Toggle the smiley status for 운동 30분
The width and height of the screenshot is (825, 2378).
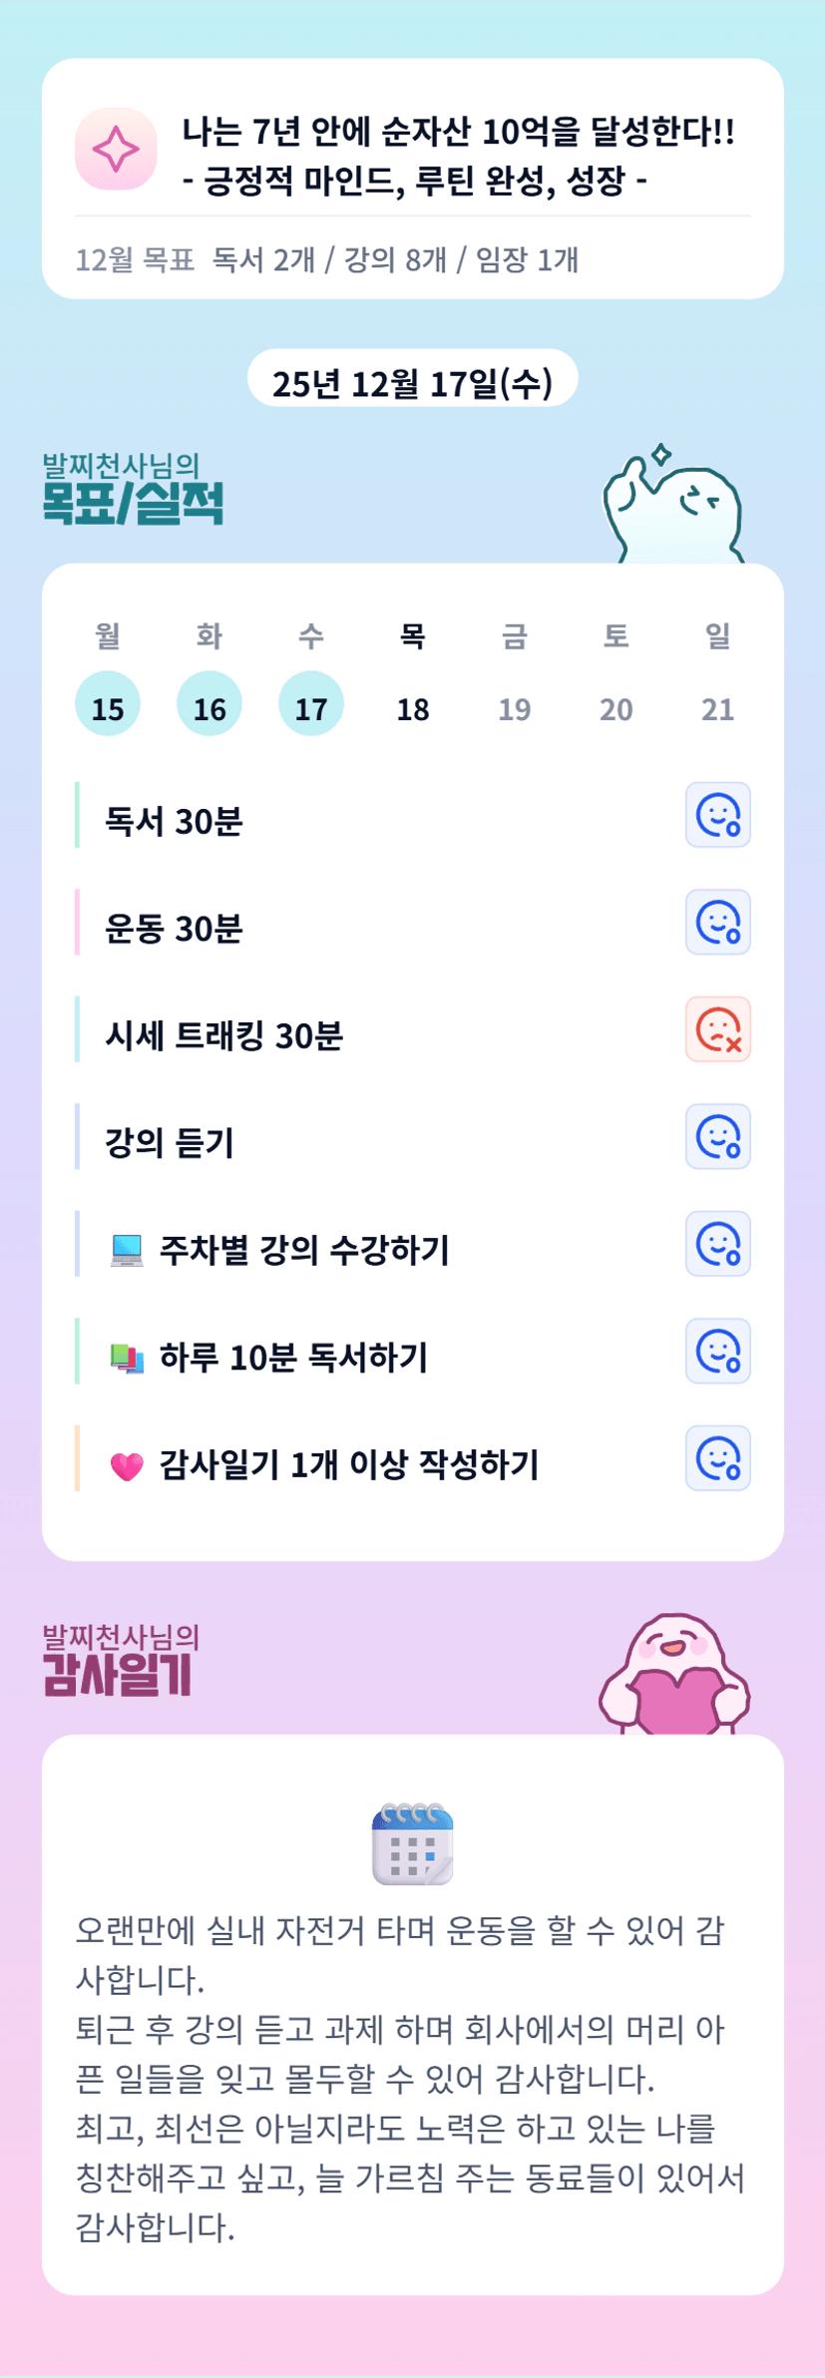tap(717, 923)
